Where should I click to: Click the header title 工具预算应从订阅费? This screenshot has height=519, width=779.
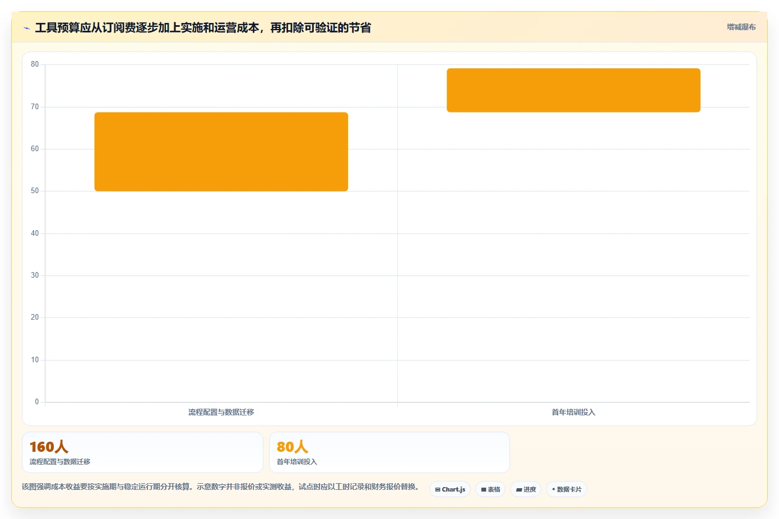[x=203, y=28]
